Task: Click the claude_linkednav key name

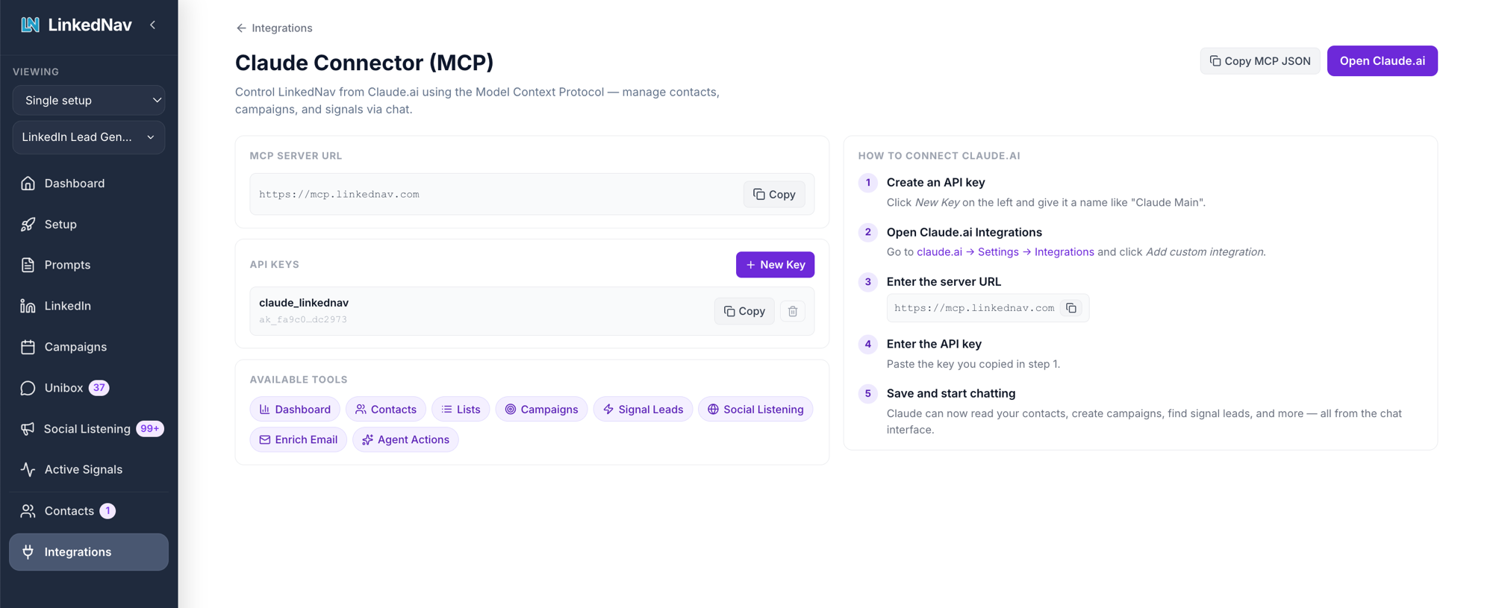Action: (304, 302)
